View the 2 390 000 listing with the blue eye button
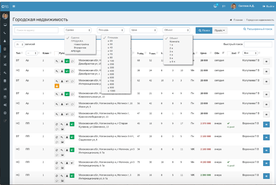The height and width of the screenshot is (185, 276). click(266, 176)
